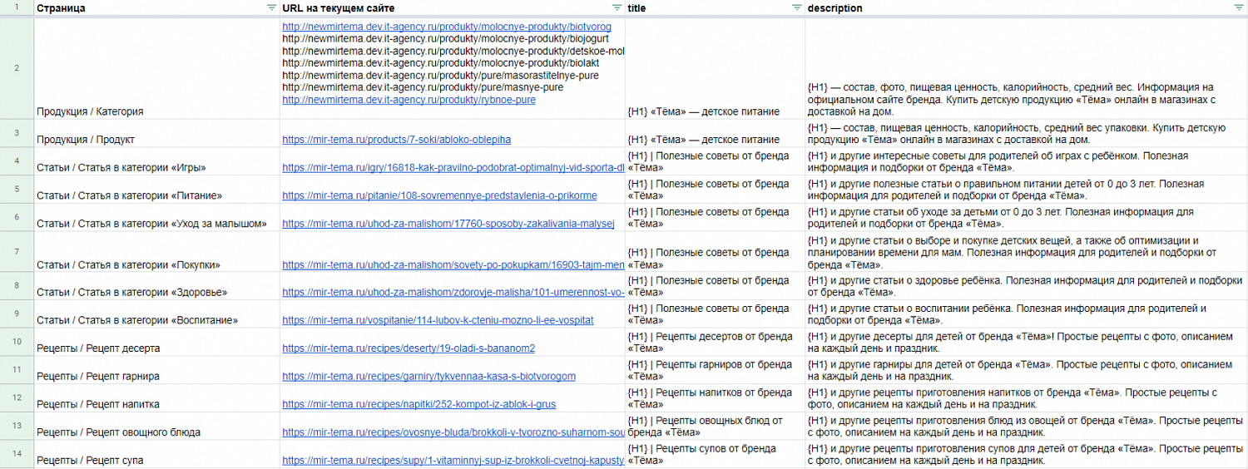Select cell Рецепты / Рецепт супа
The image size is (1248, 469).
pyautogui.click(x=156, y=455)
